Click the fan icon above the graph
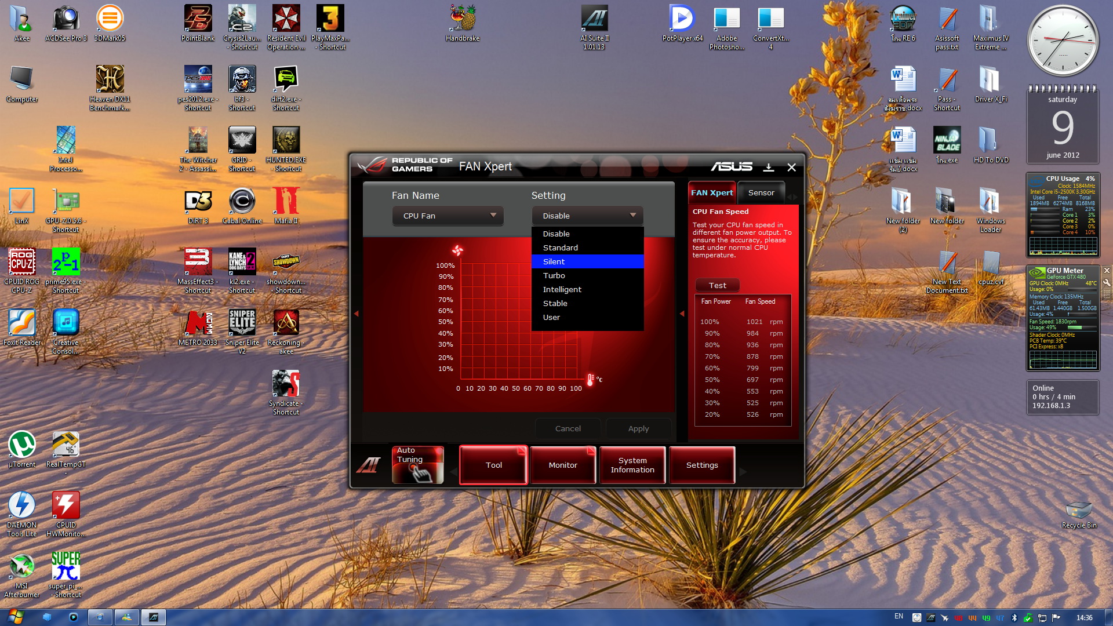The image size is (1113, 626). pyautogui.click(x=457, y=250)
